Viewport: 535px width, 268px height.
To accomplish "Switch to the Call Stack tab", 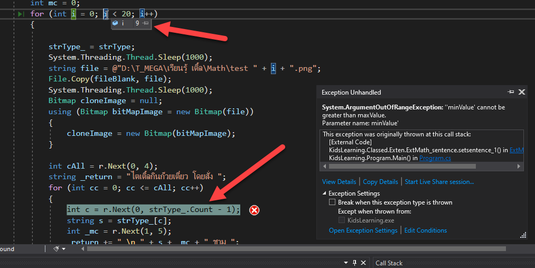I will 389,263.
